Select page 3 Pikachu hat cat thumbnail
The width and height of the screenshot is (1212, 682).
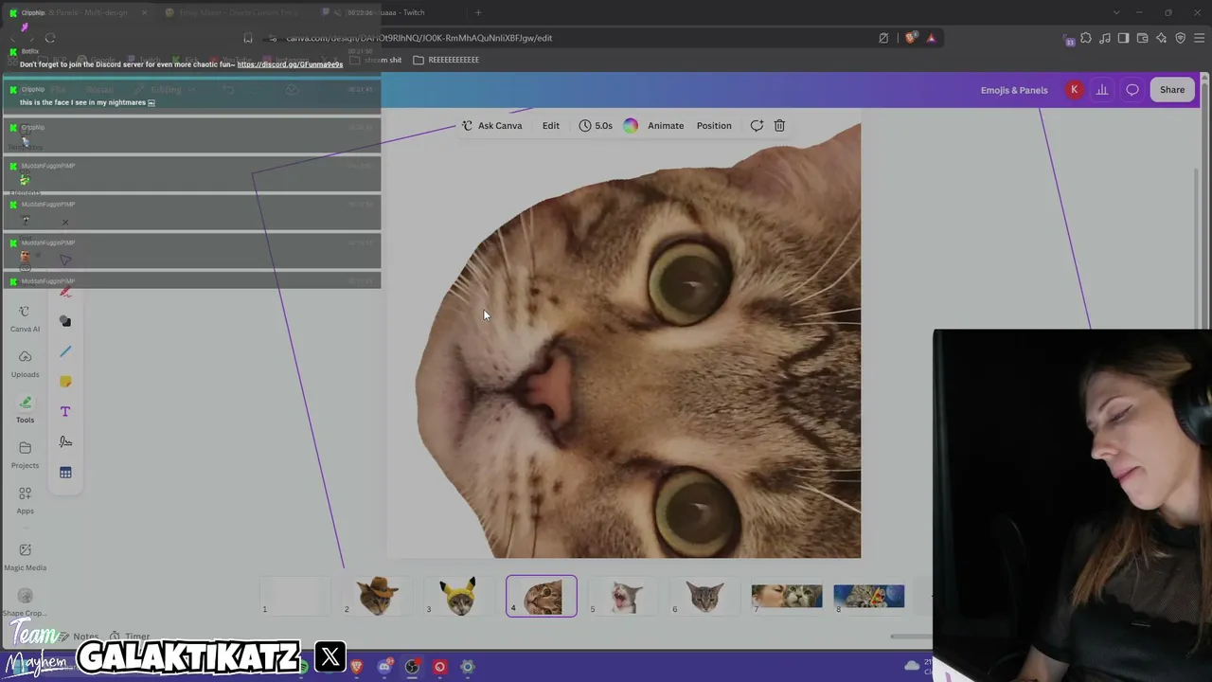(459, 596)
